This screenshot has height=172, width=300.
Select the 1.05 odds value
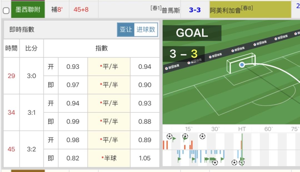click(x=145, y=158)
